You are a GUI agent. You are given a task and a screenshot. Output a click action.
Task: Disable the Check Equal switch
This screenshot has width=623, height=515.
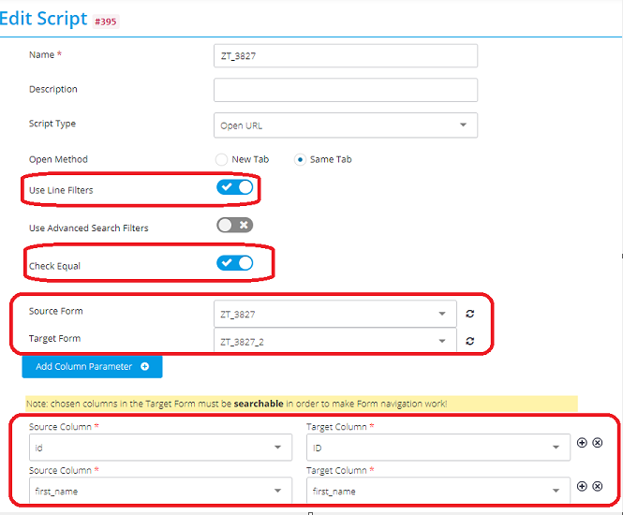[x=234, y=263]
